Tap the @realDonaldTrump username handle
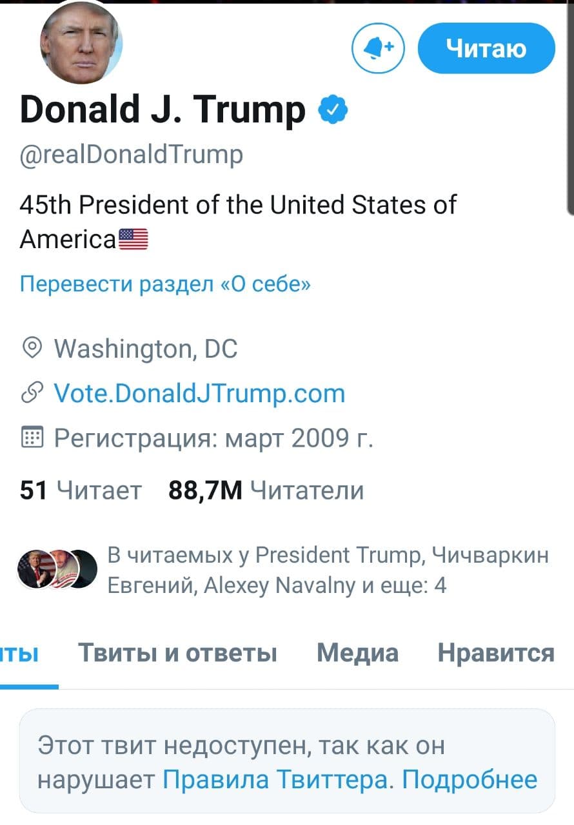574x825 pixels. [x=132, y=155]
